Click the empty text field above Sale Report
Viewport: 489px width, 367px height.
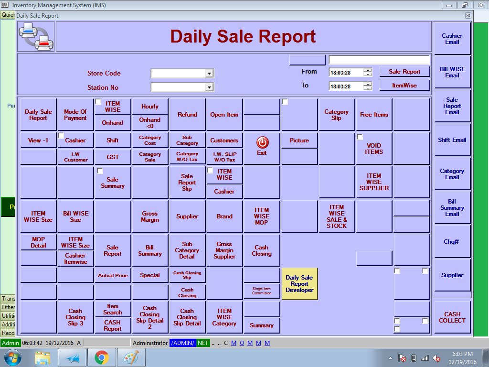379,60
